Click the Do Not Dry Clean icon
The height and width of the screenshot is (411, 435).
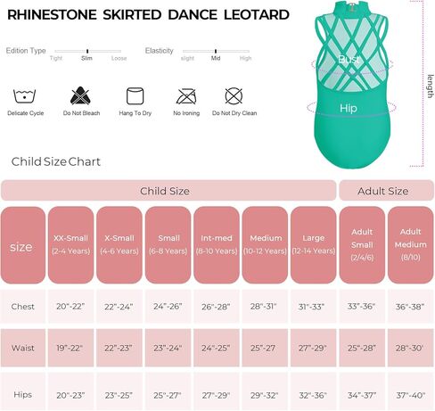pyautogui.click(x=234, y=95)
